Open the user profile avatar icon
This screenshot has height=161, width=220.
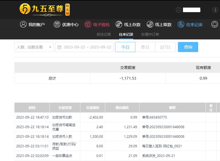click(x=179, y=10)
